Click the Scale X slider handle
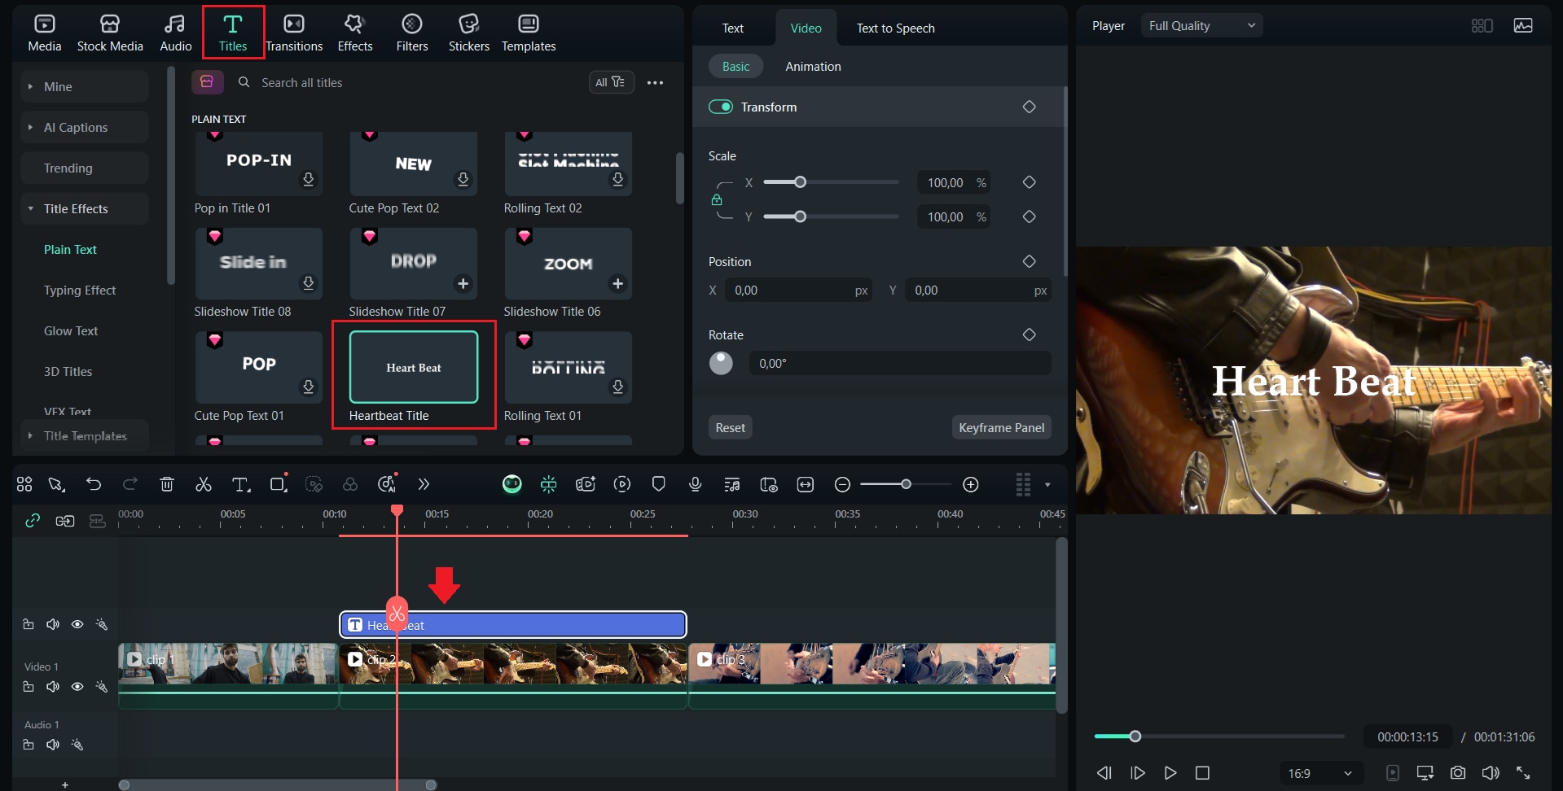Image resolution: width=1563 pixels, height=791 pixels. click(x=800, y=182)
